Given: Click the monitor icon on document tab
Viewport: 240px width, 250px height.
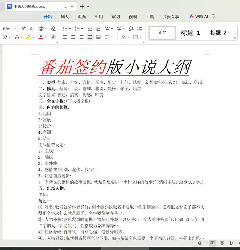Looking at the screenshot, I should (x=66, y=6).
